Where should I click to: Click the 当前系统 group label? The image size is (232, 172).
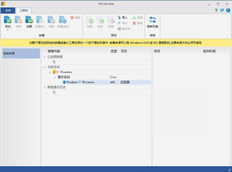coord(54,67)
